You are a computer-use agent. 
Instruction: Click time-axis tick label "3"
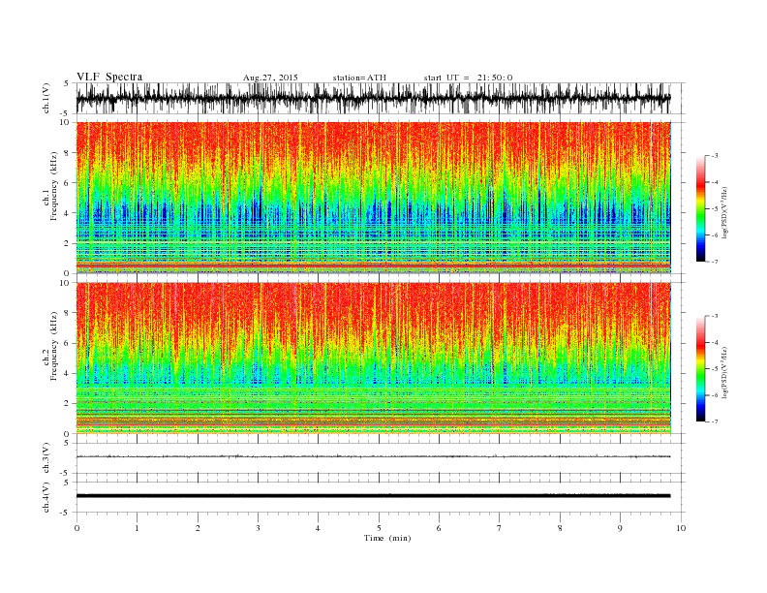click(258, 528)
